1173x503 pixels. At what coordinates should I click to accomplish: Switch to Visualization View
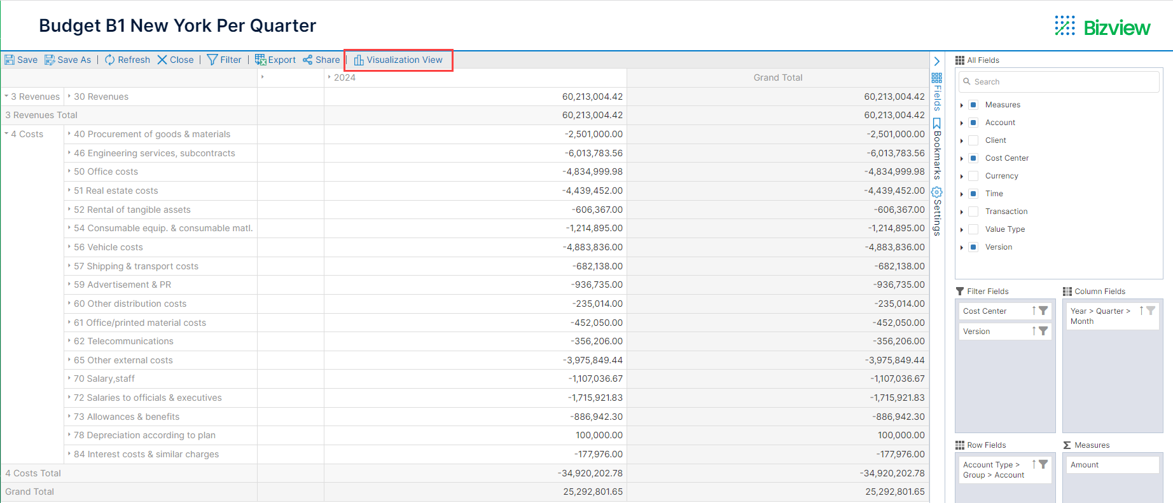pos(398,60)
